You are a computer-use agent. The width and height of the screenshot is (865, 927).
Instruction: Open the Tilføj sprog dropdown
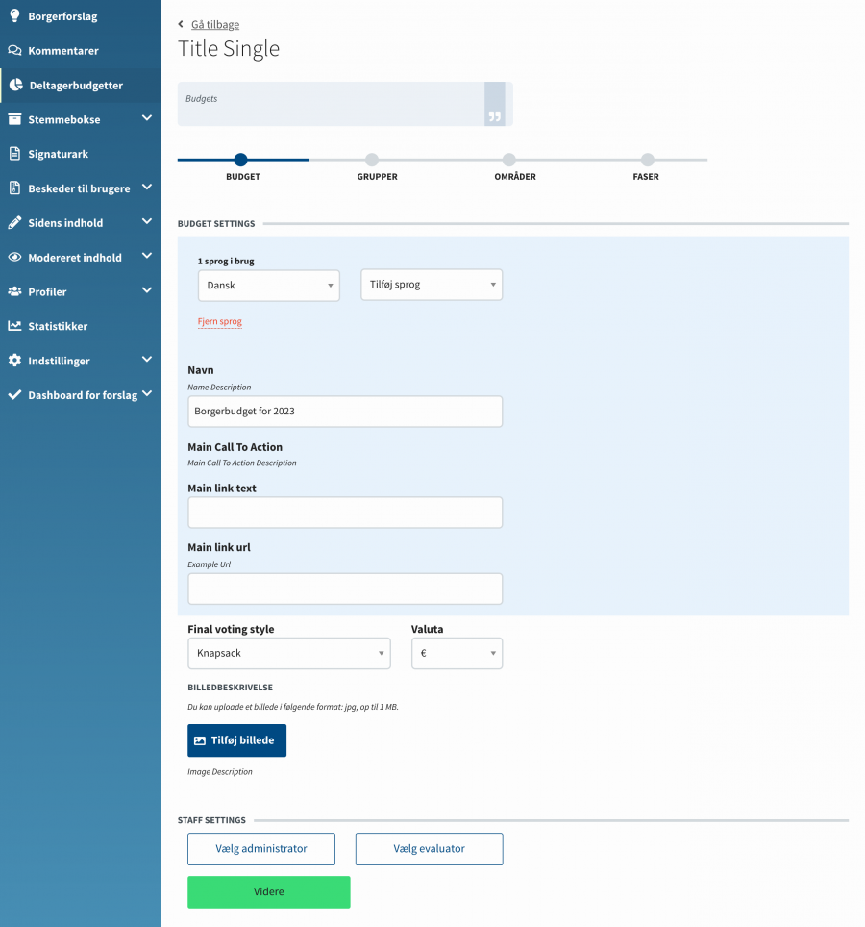tap(431, 285)
